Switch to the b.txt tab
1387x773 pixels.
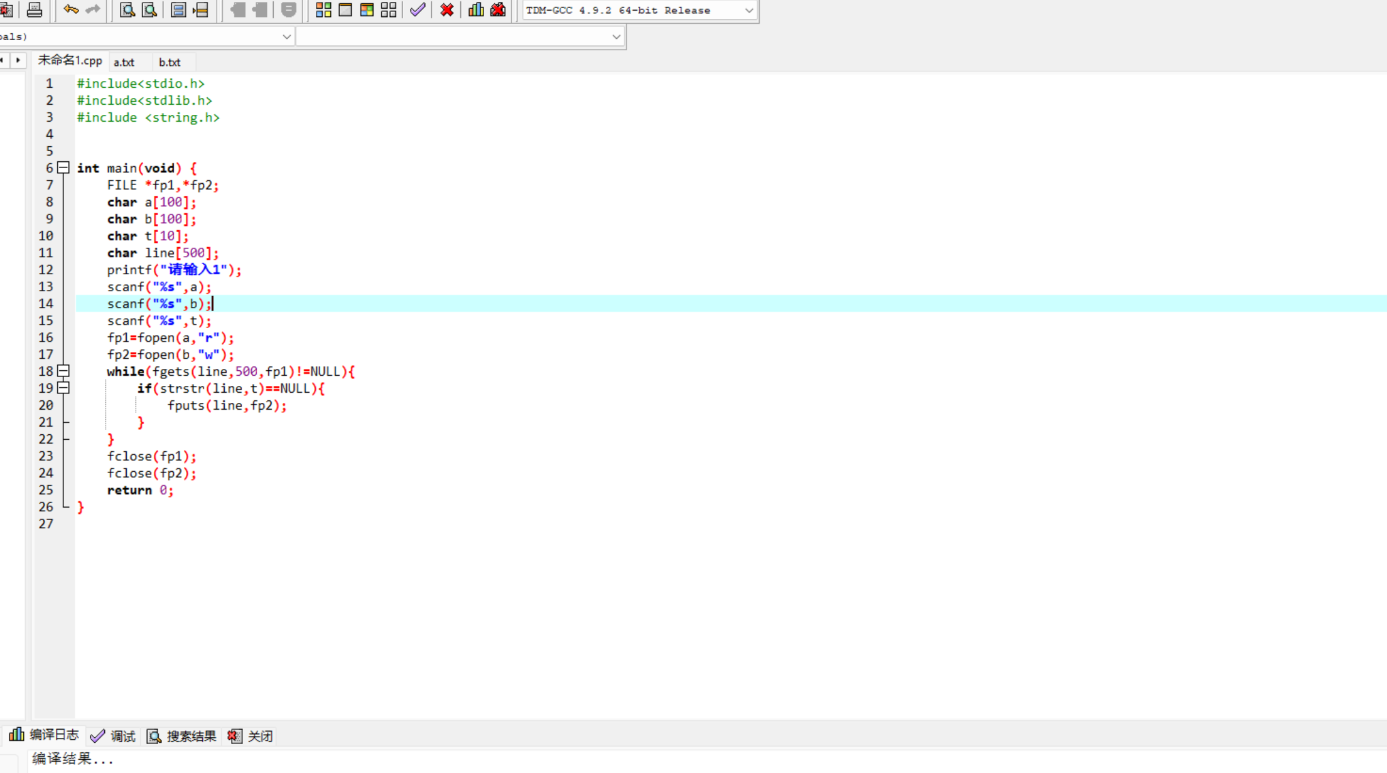click(170, 62)
